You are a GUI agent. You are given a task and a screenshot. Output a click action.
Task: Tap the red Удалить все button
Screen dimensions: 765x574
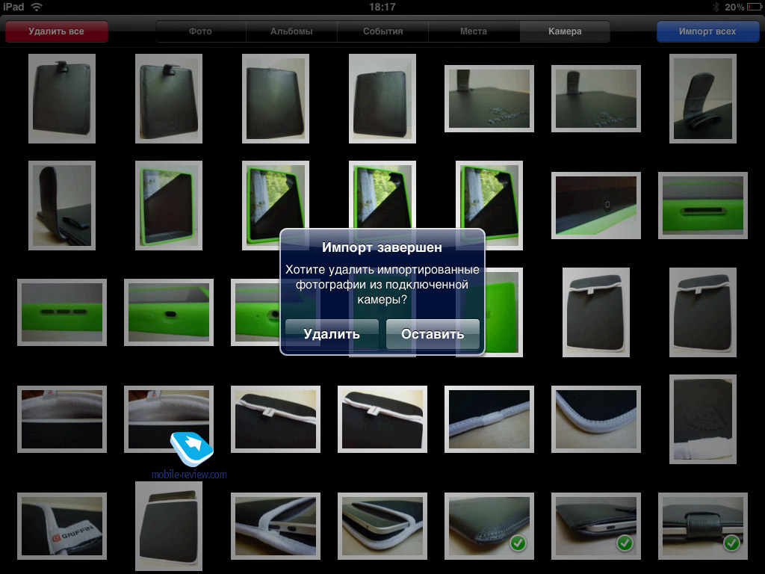click(57, 31)
